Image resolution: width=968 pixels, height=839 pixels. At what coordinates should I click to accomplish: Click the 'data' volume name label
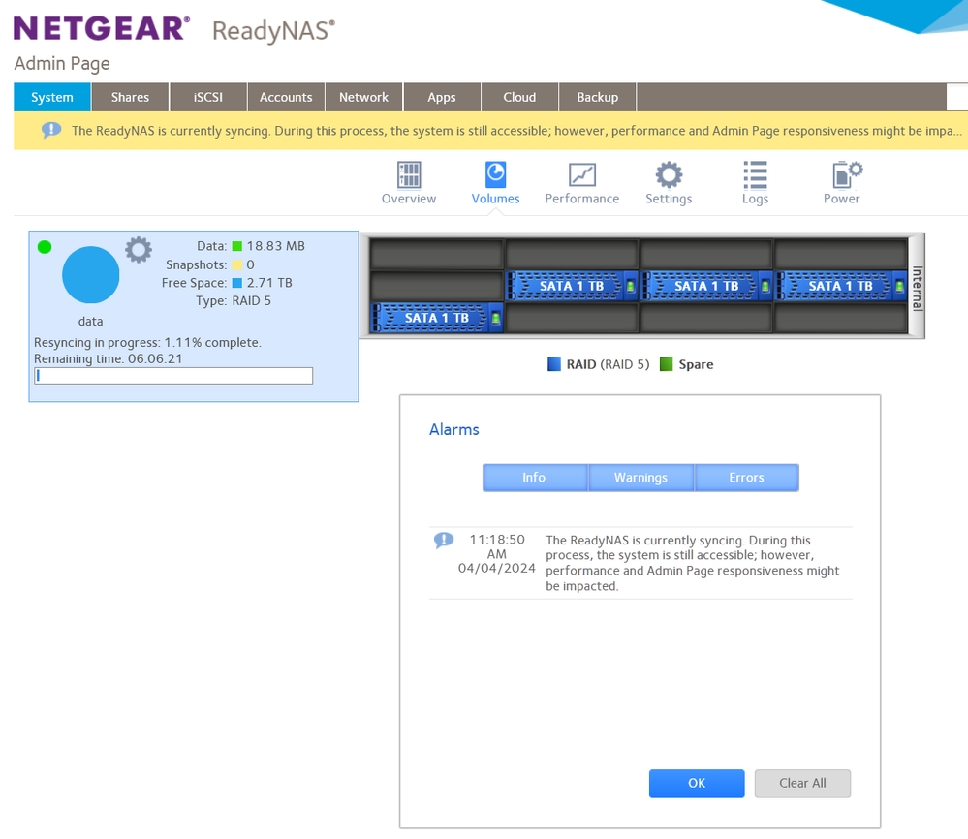[91, 321]
